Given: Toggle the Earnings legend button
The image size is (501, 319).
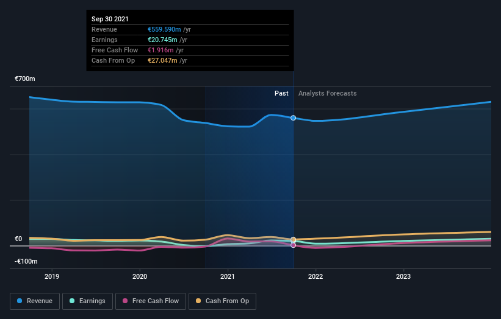Looking at the screenshot, I should pyautogui.click(x=87, y=301).
